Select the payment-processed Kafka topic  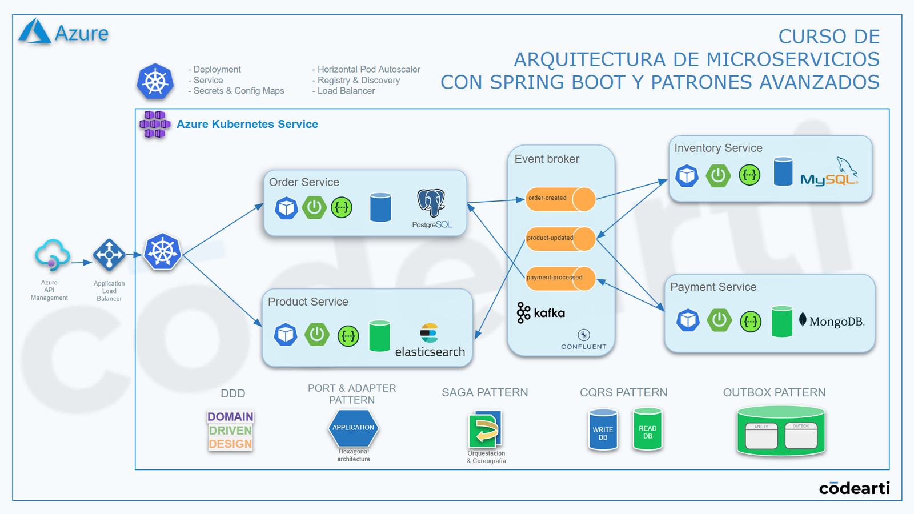[560, 278]
